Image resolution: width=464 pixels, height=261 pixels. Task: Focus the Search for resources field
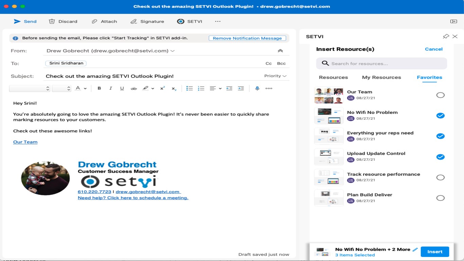[x=381, y=64]
